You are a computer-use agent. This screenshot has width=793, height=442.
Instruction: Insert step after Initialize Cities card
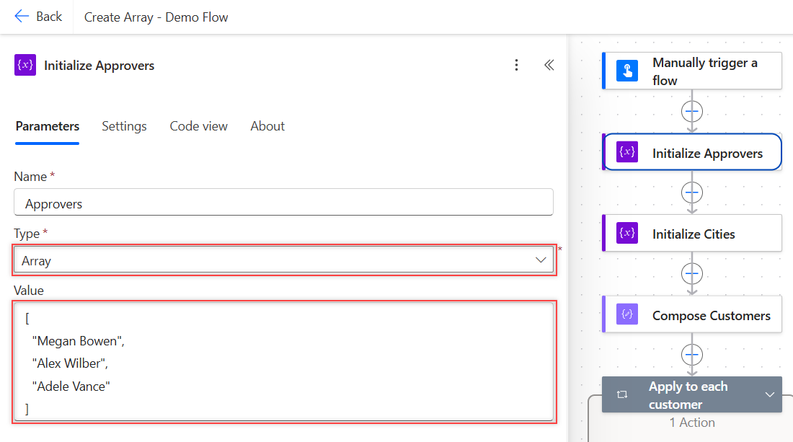(x=692, y=273)
